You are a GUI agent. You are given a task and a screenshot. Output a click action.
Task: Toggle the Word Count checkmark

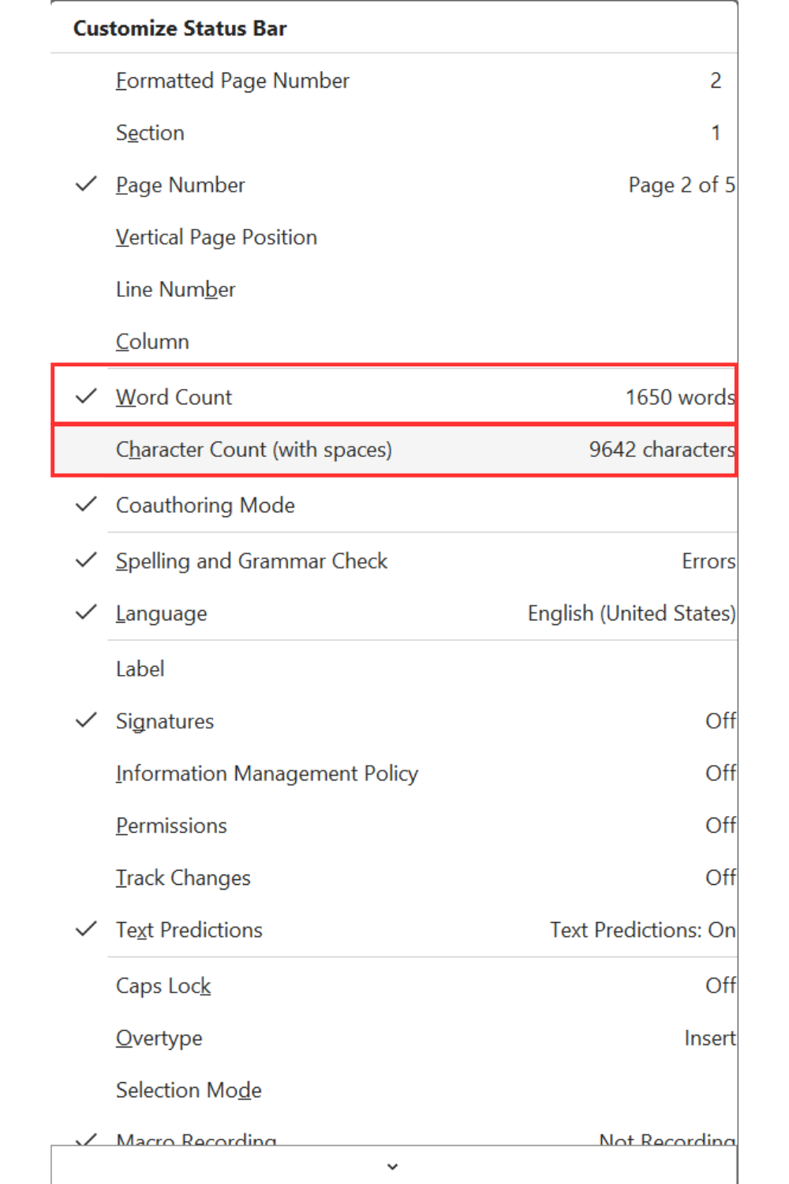coord(86,396)
